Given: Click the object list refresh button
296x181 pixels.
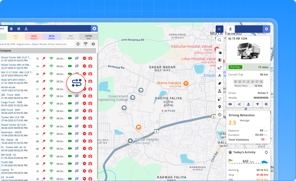Looking at the screenshot, I should 78,44.
